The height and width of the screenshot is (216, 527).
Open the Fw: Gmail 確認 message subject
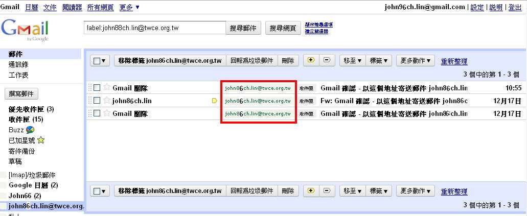(x=394, y=101)
